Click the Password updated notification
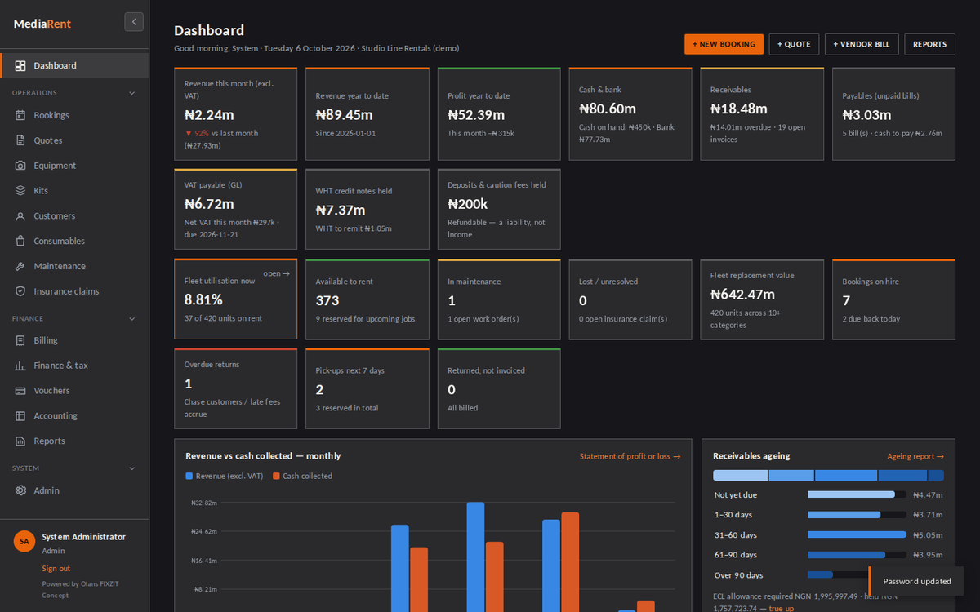The width and height of the screenshot is (980, 612). [916, 581]
